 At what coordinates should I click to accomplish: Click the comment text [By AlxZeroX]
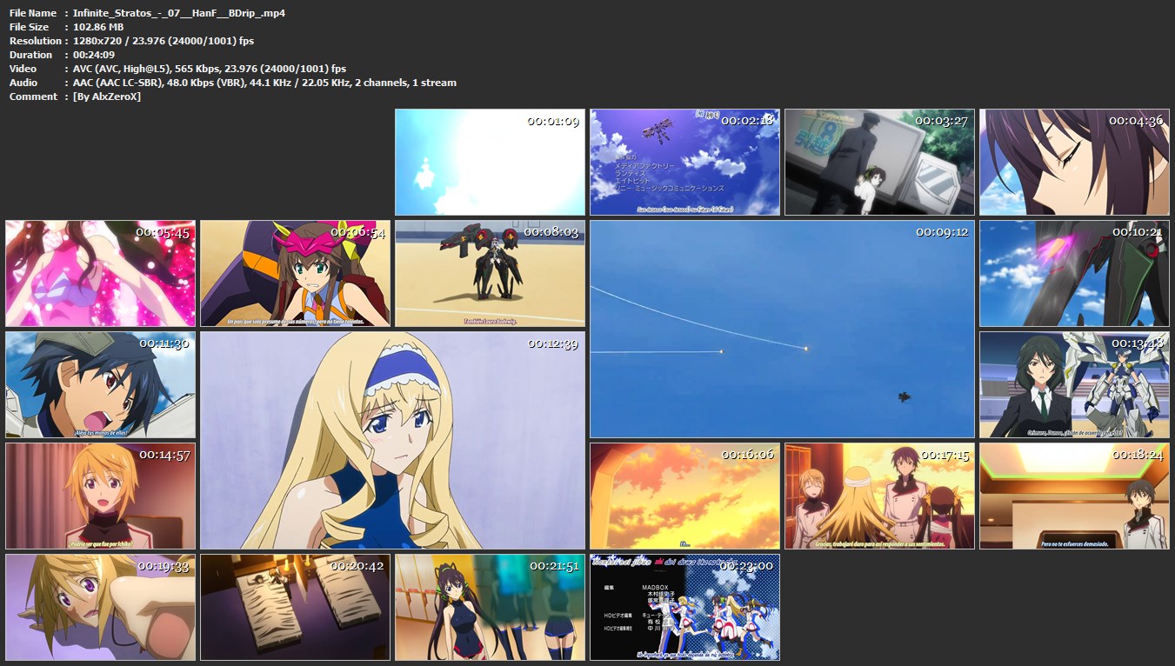coord(107,97)
